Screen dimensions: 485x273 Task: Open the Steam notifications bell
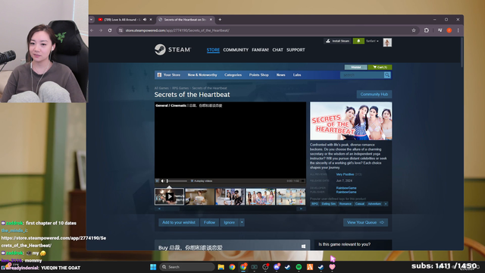(358, 41)
